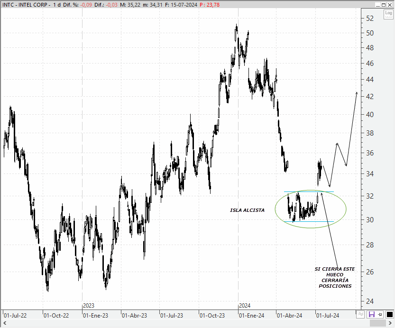Click the '01-Jul-23' date label
Screen dimensions: 395x328
pyautogui.click(x=172, y=315)
